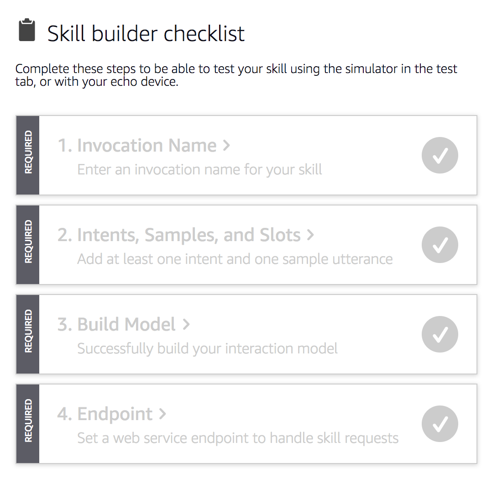
Task: Expand the Invocation Name chevron arrow
Action: coord(226,146)
